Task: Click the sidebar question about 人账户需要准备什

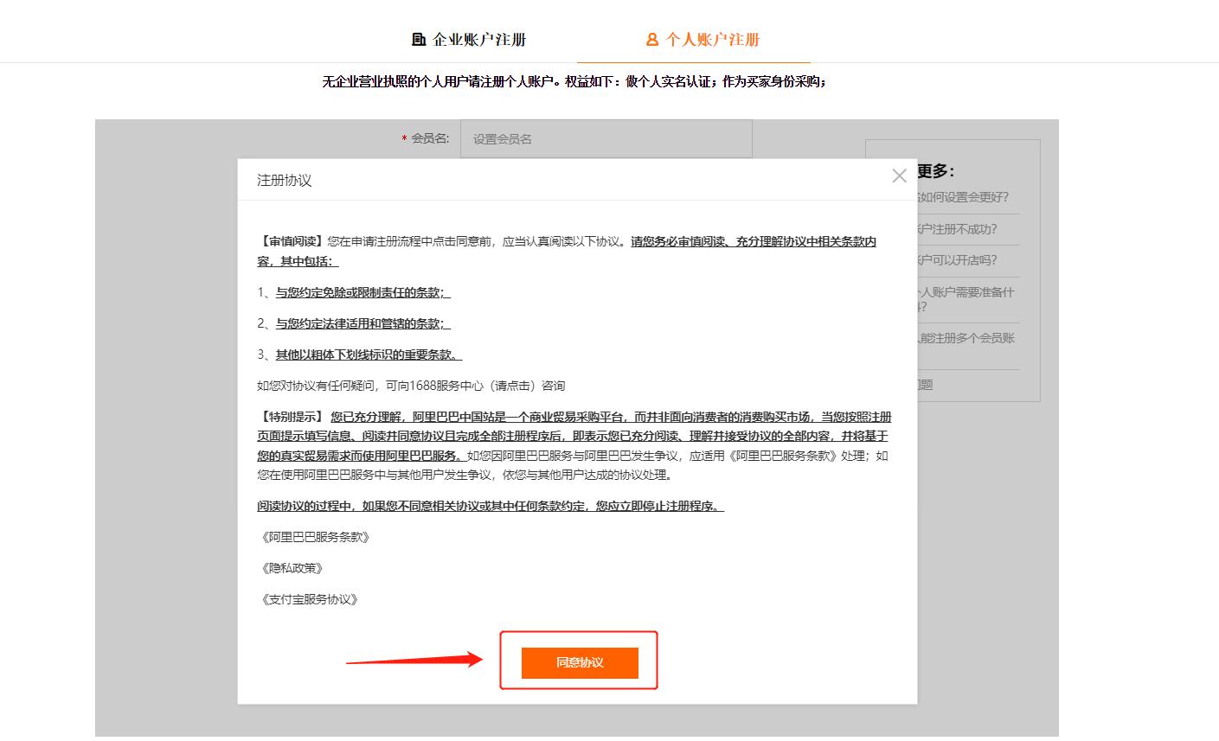Action: click(966, 299)
